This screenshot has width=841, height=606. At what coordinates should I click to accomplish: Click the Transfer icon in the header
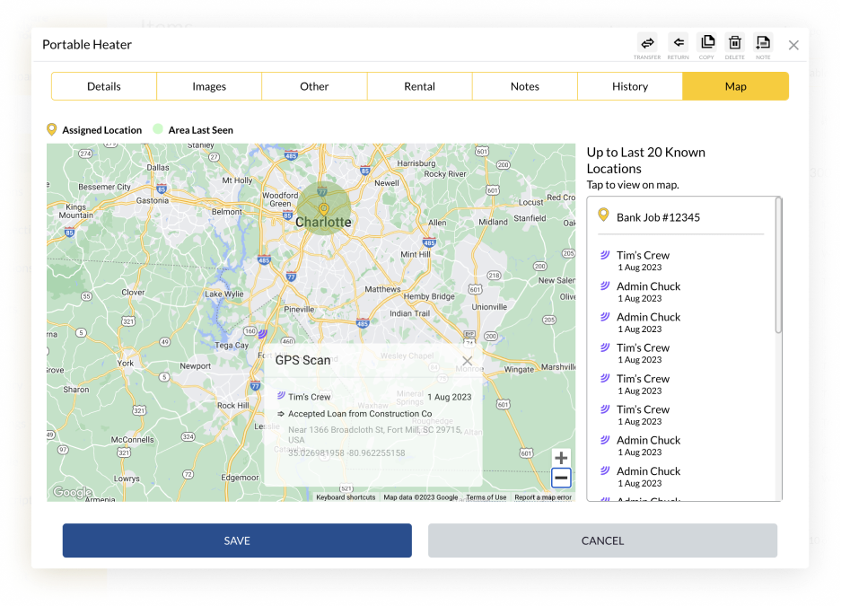[646, 42]
